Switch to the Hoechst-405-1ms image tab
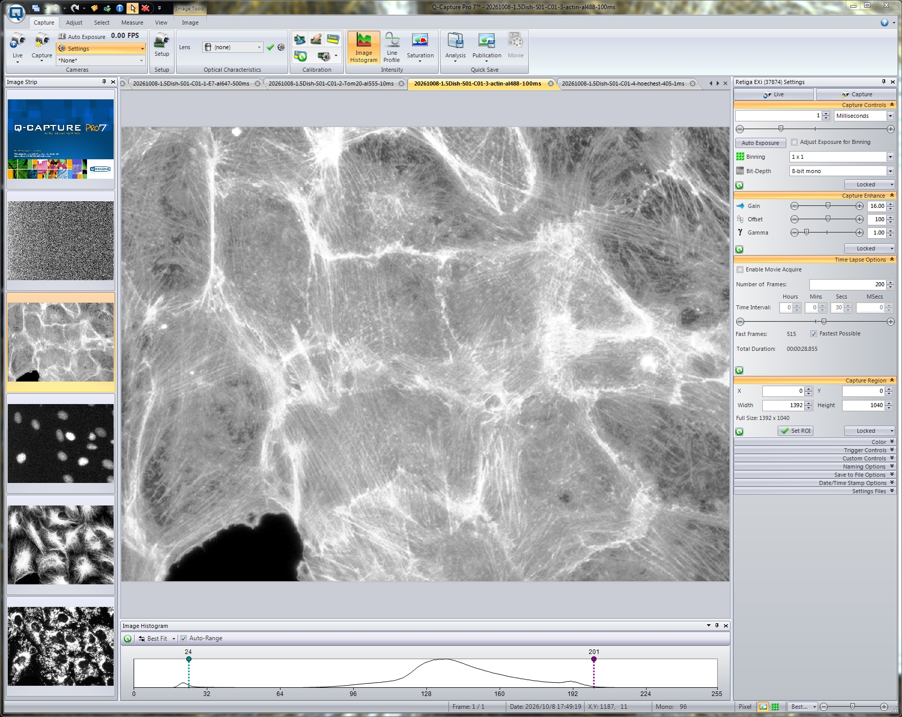The image size is (902, 717). pyautogui.click(x=623, y=83)
